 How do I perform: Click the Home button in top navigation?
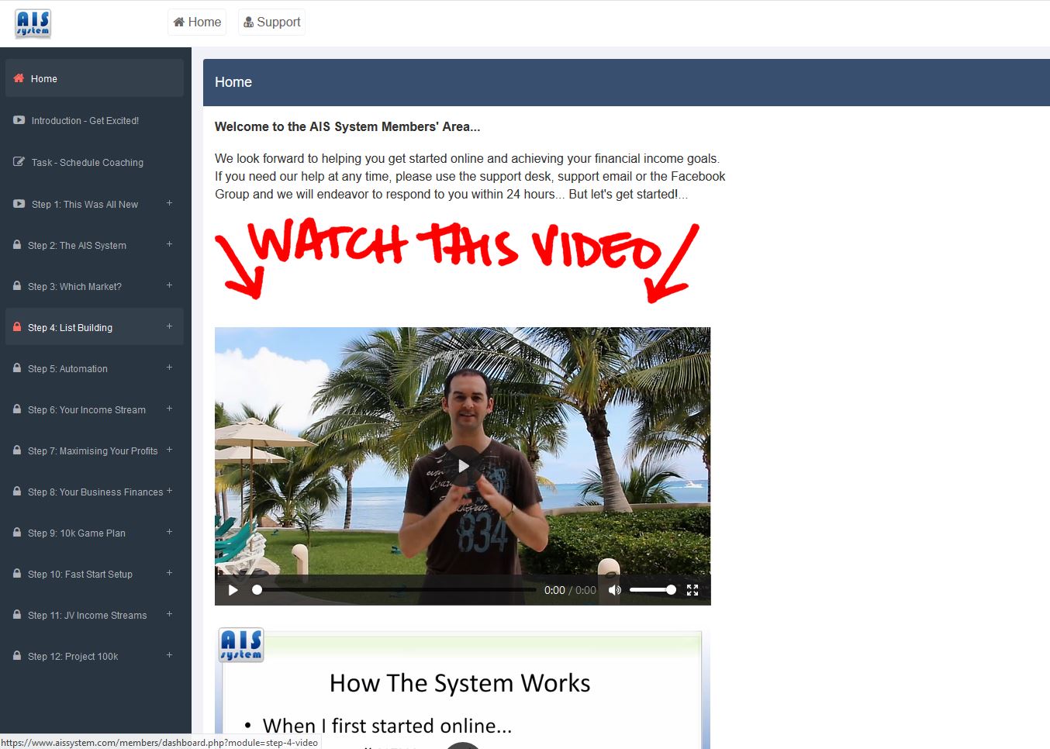point(197,22)
